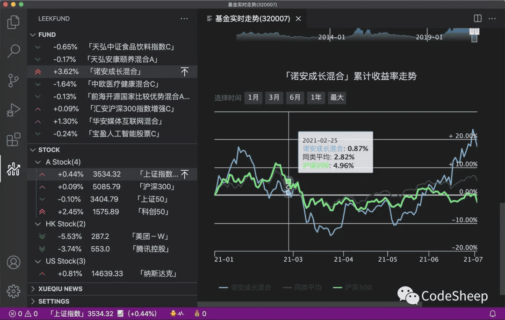Open the Search view in activity bar
This screenshot has width=505, height=320.
[x=13, y=51]
